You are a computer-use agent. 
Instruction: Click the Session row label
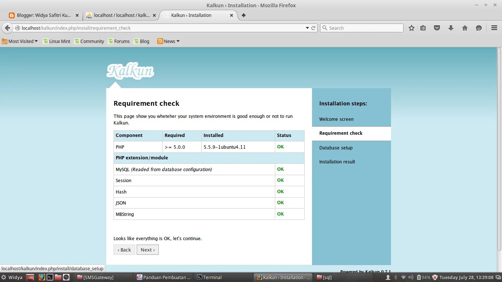click(x=123, y=180)
